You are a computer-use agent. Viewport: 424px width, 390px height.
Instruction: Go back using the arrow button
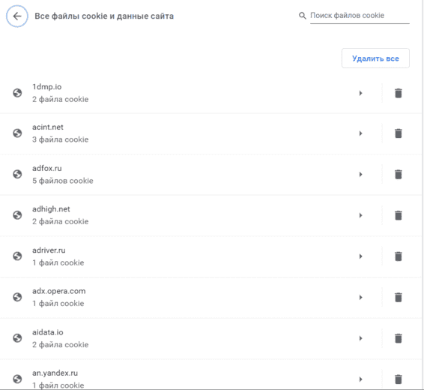pyautogui.click(x=17, y=16)
